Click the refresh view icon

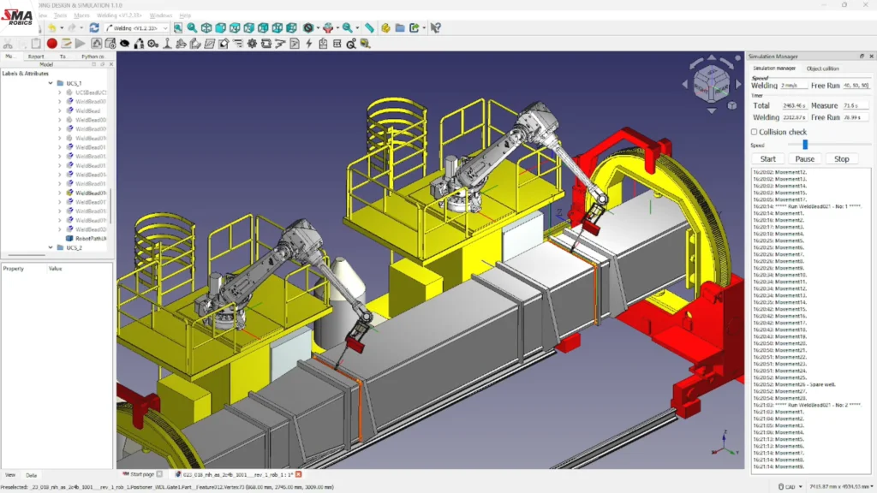(x=94, y=27)
